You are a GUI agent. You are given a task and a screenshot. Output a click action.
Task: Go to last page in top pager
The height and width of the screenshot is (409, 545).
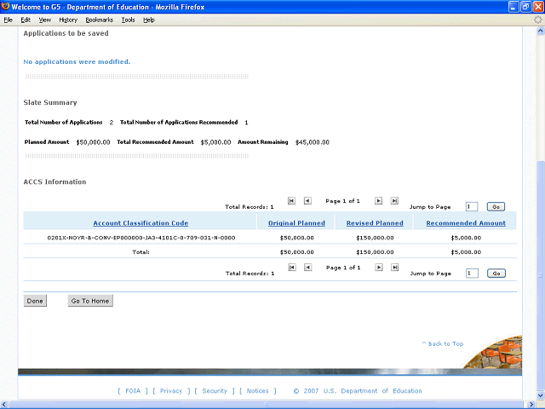tap(394, 201)
